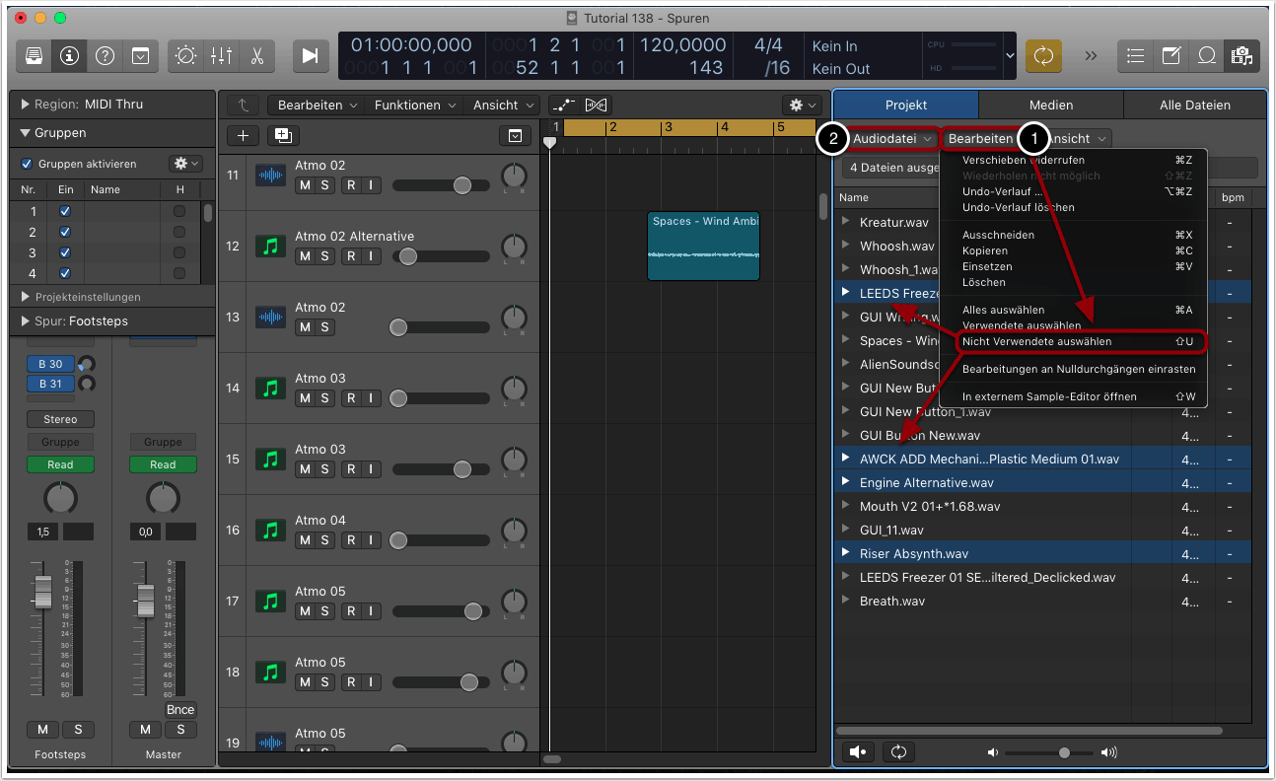Toggle the Inspector info icon

[x=69, y=55]
